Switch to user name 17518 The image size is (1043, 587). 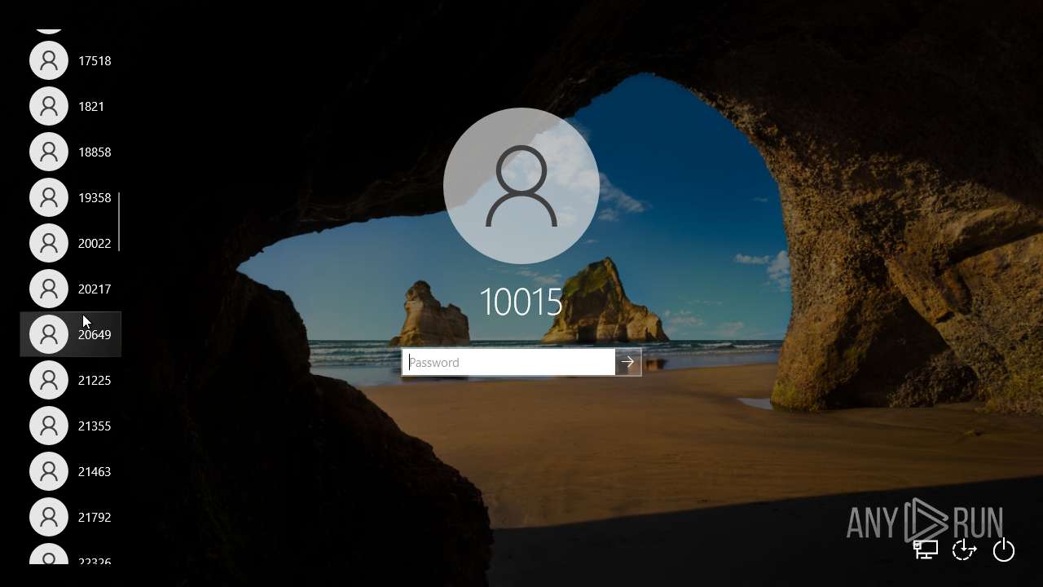(95, 61)
